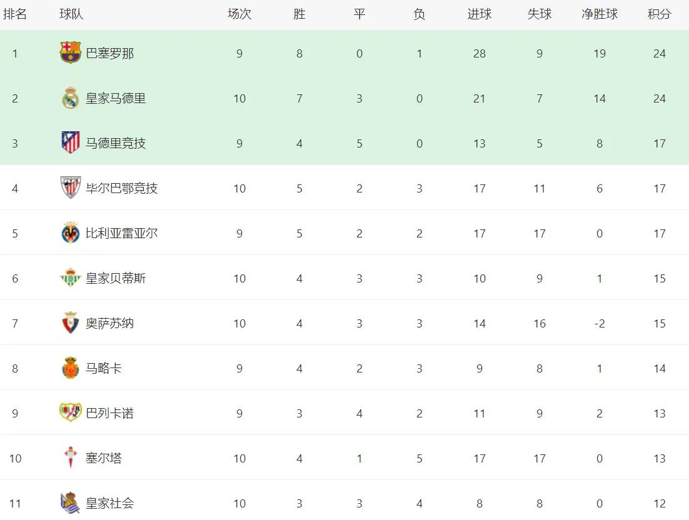Viewport: 689px width, 520px height.
Task: Click team name 比利亚雷亚尔
Action: pos(122,233)
